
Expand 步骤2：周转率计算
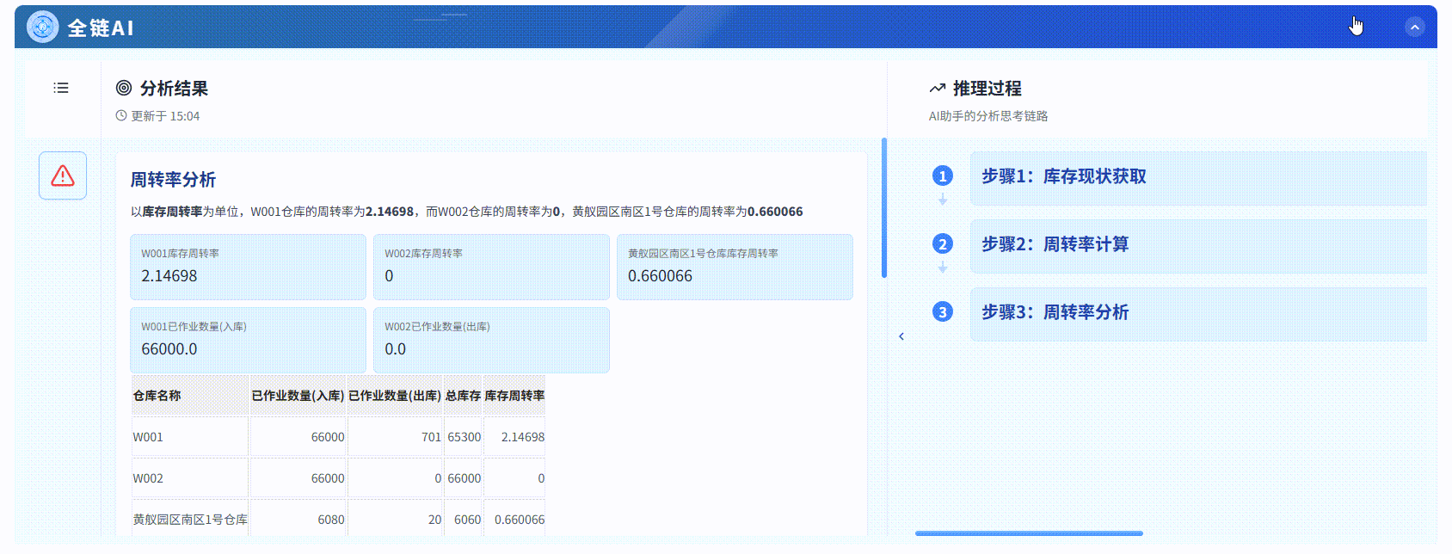click(x=1197, y=245)
